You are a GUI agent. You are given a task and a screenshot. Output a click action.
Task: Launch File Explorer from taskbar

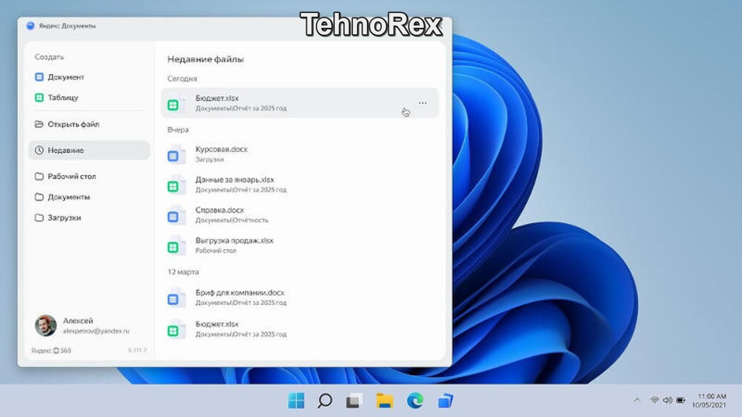click(x=384, y=400)
